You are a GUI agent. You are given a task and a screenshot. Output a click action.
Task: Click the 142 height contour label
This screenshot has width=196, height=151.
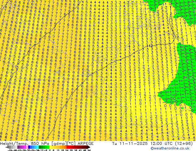pos(150,46)
